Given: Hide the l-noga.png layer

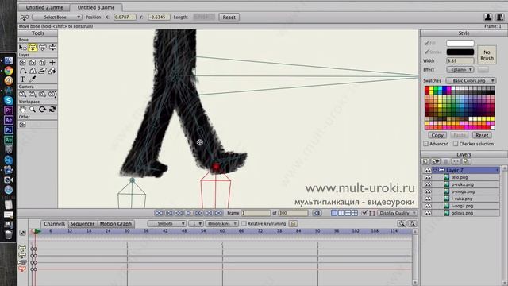Looking at the screenshot, I should [x=428, y=206].
